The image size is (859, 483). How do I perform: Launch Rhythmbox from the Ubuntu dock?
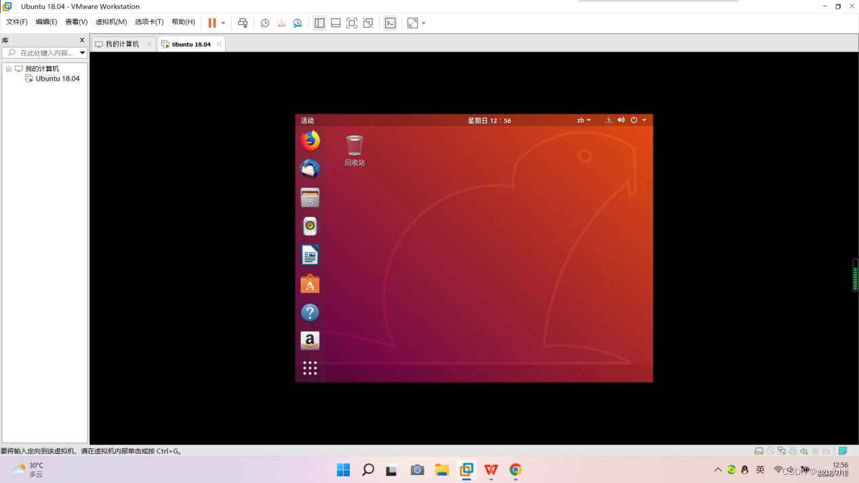[x=310, y=226]
